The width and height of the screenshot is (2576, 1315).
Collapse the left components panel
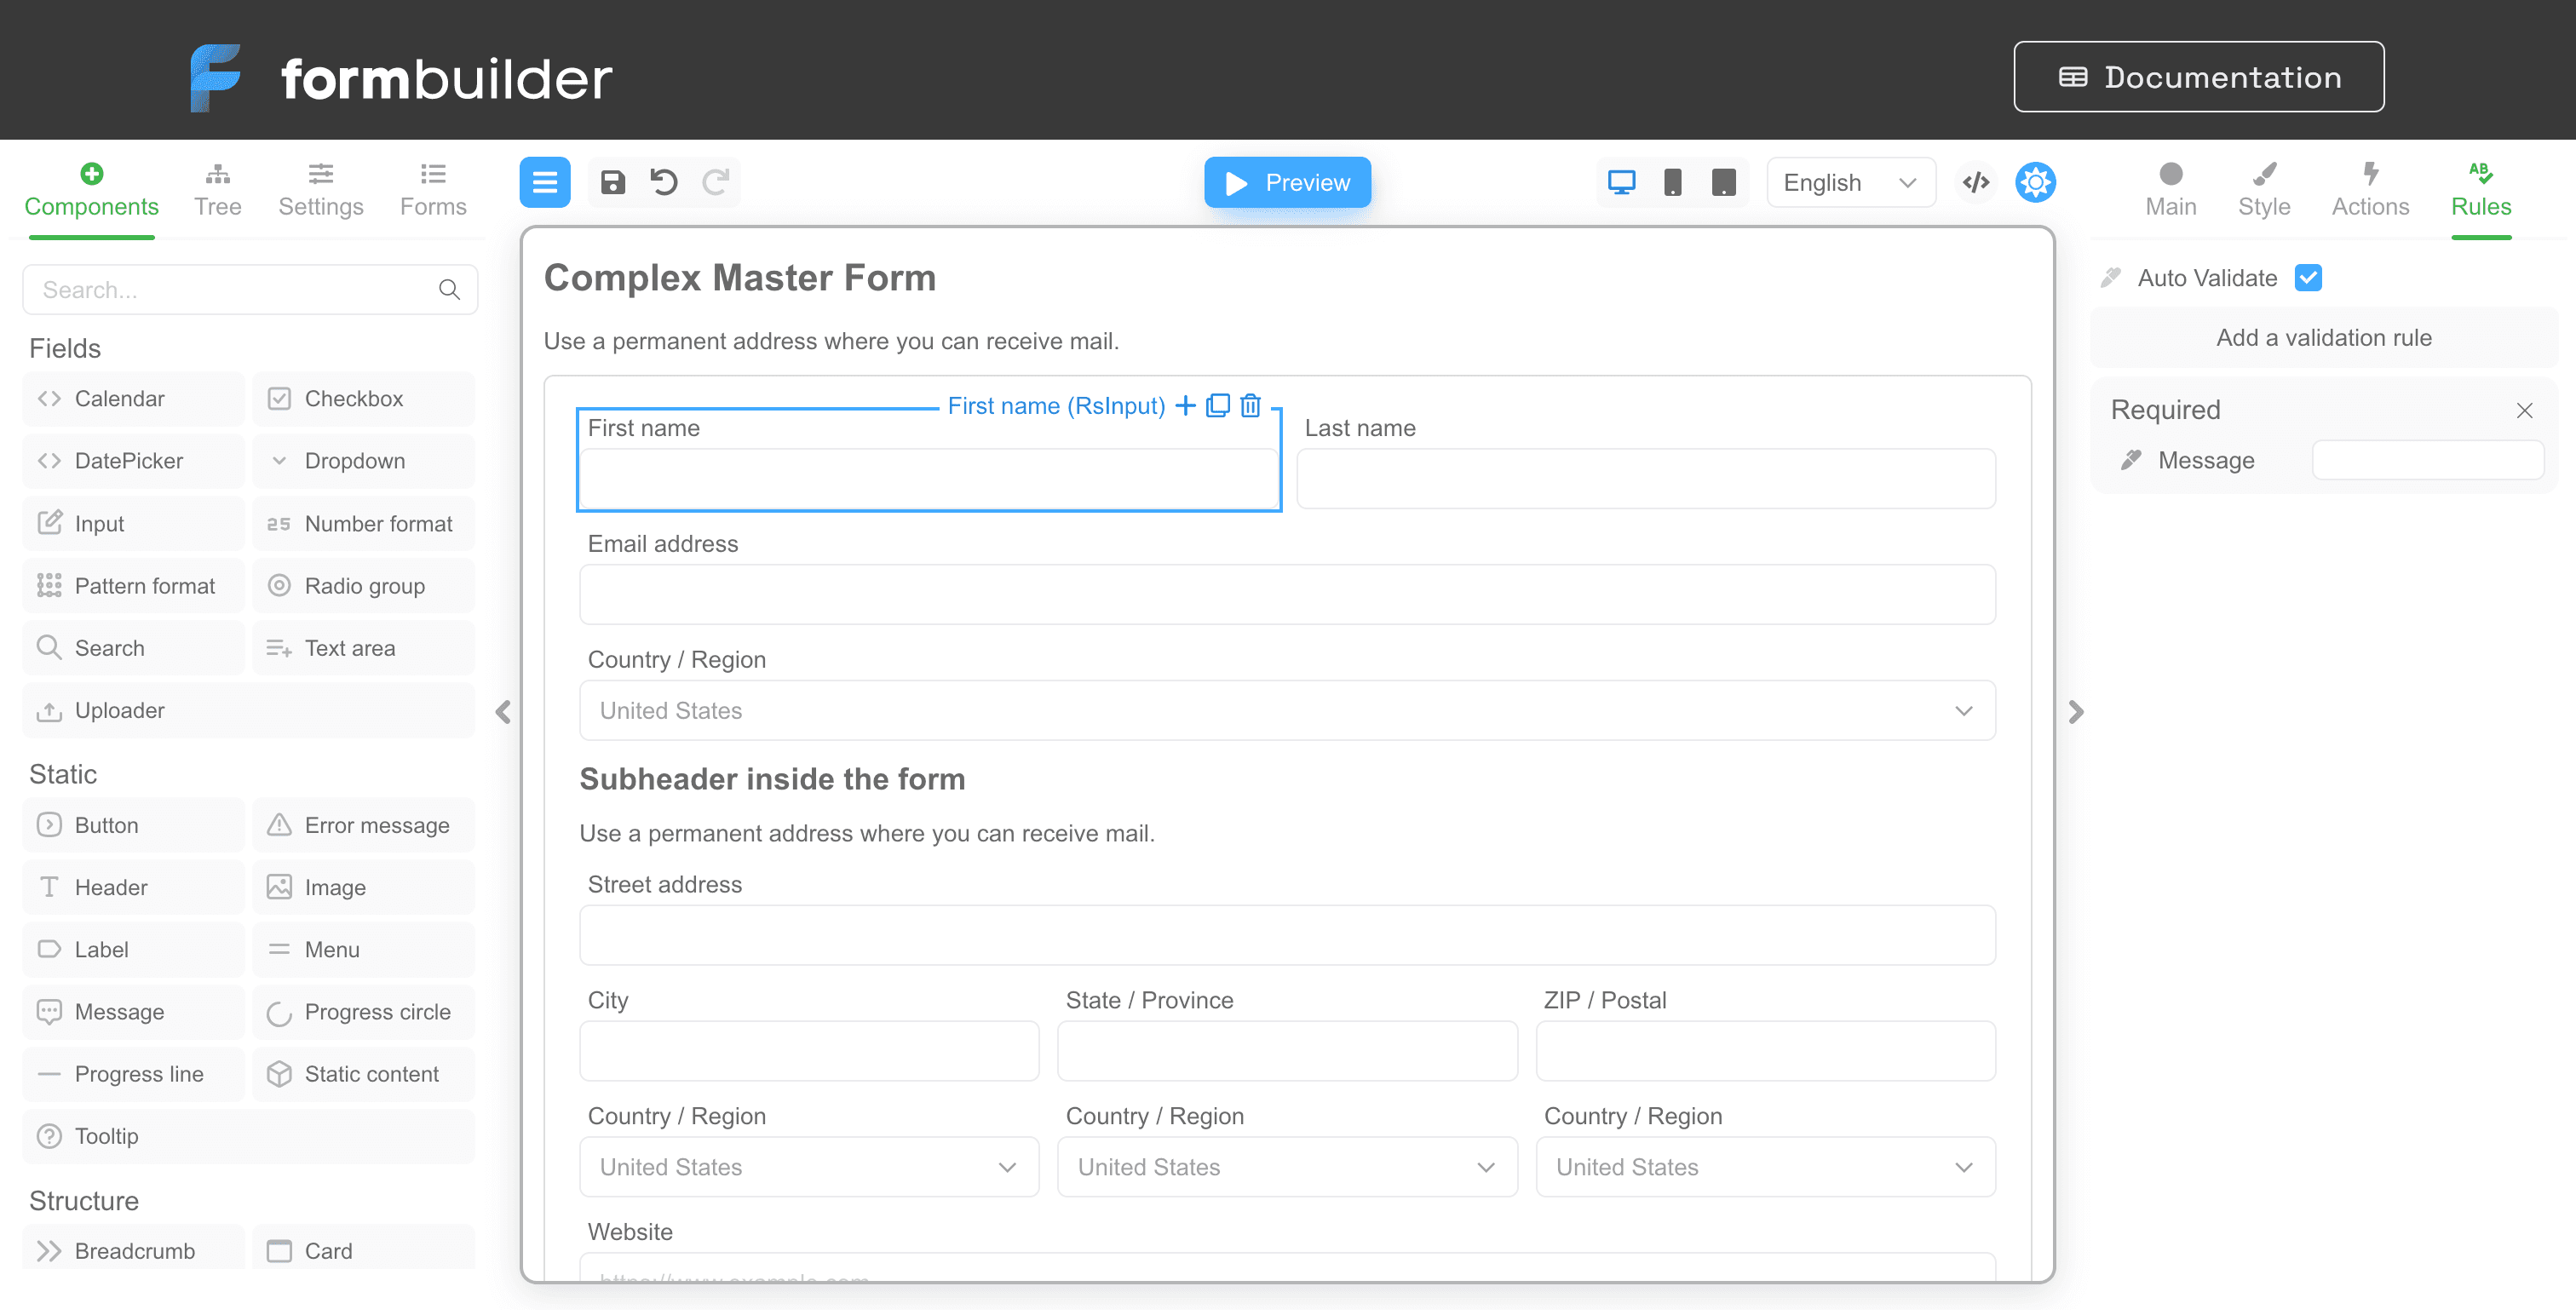(x=503, y=712)
